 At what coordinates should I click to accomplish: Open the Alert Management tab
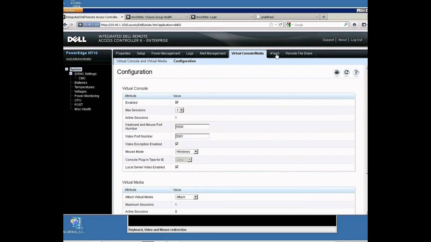(212, 53)
